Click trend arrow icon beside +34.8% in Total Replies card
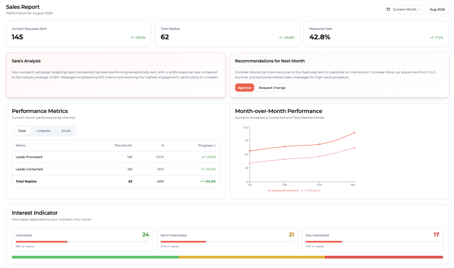 pyautogui.click(x=281, y=38)
